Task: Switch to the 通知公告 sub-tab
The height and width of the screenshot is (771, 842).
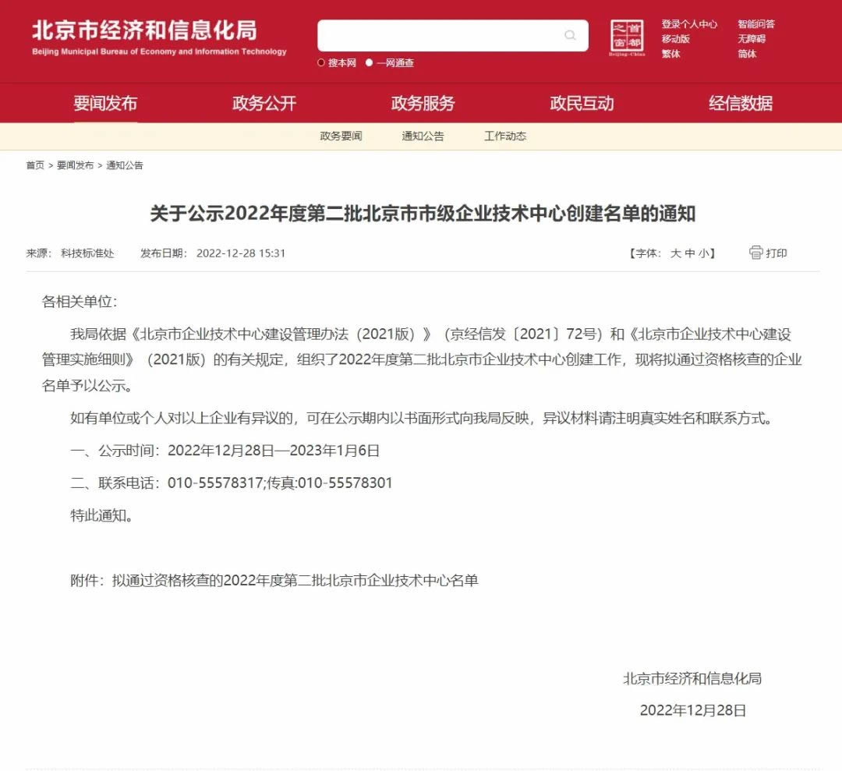Action: [423, 136]
